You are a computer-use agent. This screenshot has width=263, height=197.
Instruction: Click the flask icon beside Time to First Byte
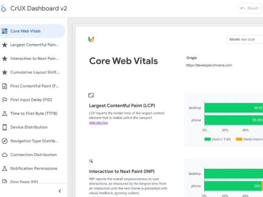tap(5, 114)
